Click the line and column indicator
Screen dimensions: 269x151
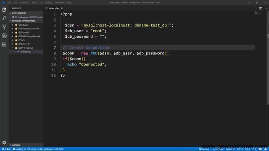tap(218, 149)
